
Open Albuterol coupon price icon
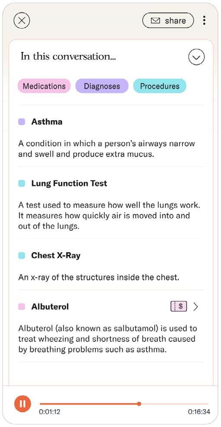pos(179,307)
